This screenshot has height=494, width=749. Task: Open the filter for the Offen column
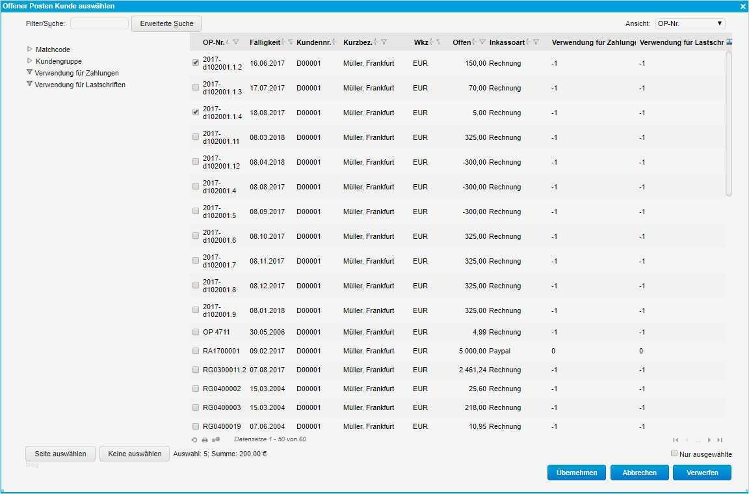[482, 42]
